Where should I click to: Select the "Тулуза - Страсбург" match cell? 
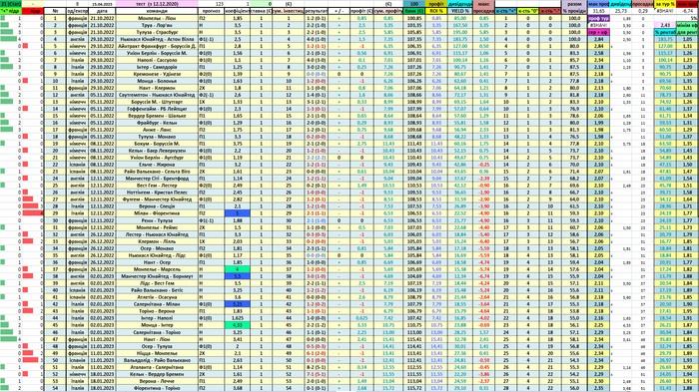click(157, 33)
